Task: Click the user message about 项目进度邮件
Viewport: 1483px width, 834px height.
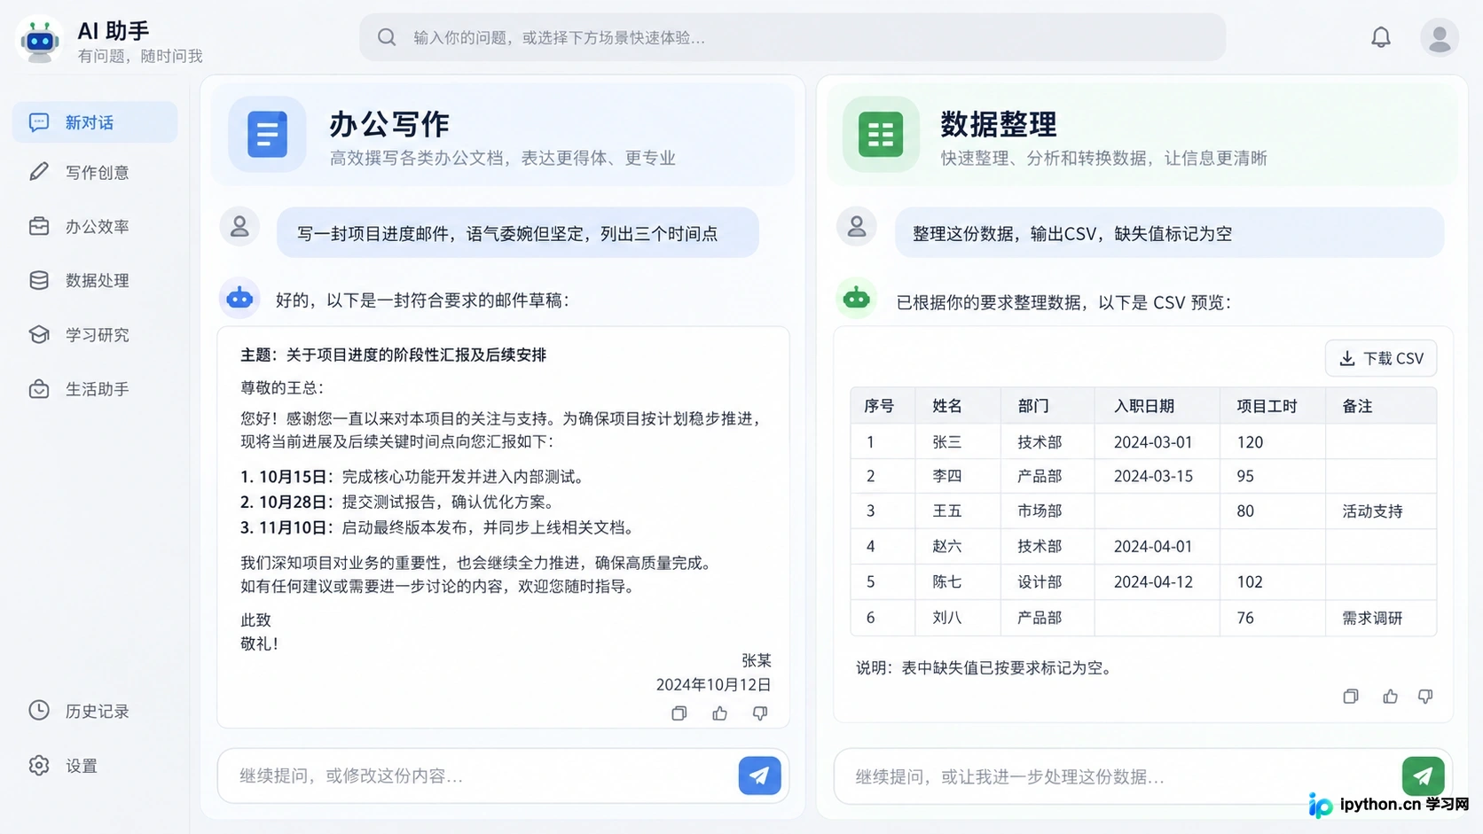Action: 517,233
